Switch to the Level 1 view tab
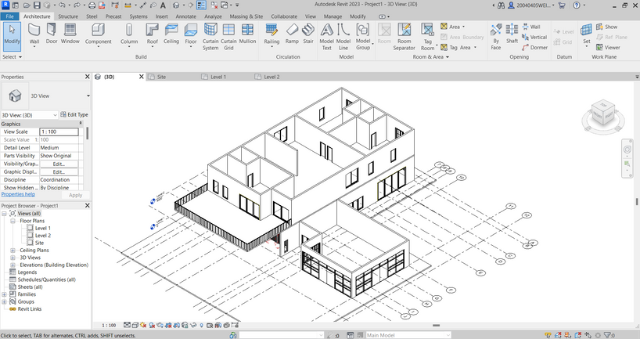 coord(218,77)
